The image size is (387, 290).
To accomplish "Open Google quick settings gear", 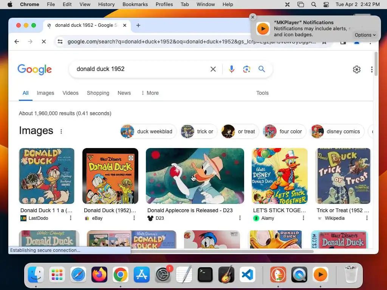I will [x=357, y=69].
